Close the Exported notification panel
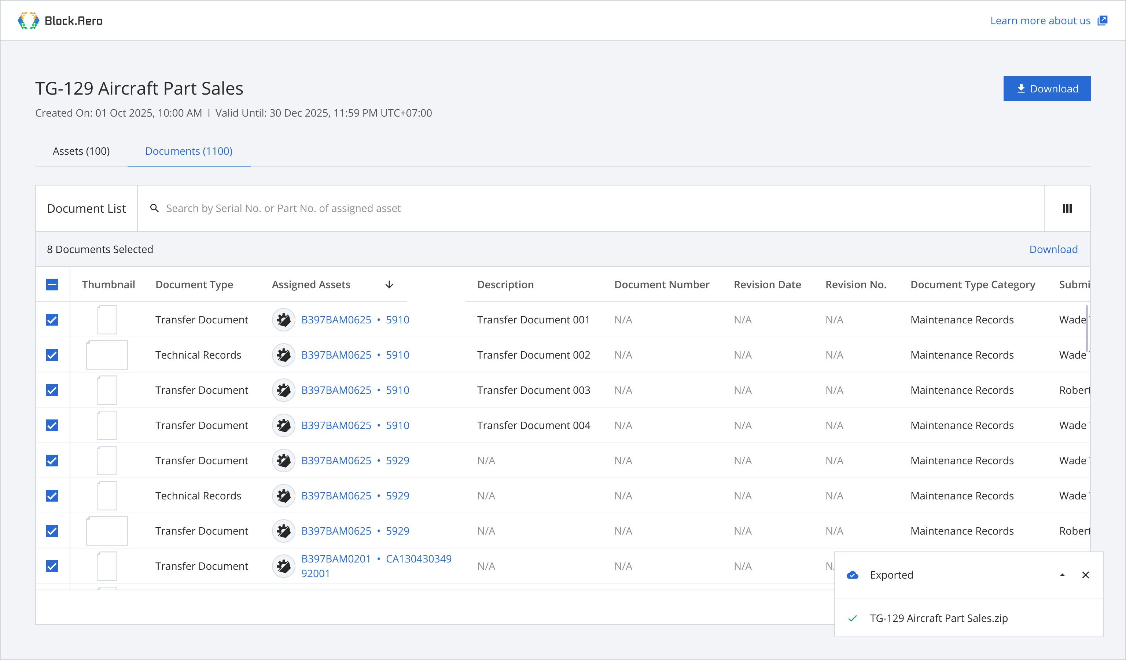The width and height of the screenshot is (1126, 660). [x=1085, y=575]
